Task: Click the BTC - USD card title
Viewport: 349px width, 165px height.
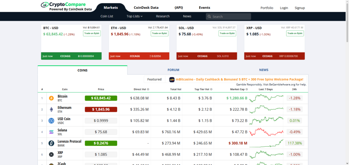Action: 51,28
